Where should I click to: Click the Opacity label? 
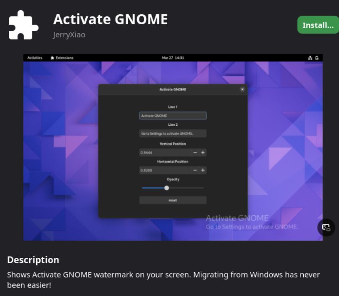tap(173, 179)
